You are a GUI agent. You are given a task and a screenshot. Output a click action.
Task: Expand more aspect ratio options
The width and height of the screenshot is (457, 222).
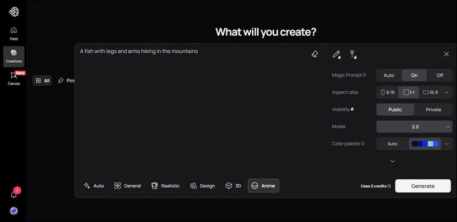coord(446,92)
